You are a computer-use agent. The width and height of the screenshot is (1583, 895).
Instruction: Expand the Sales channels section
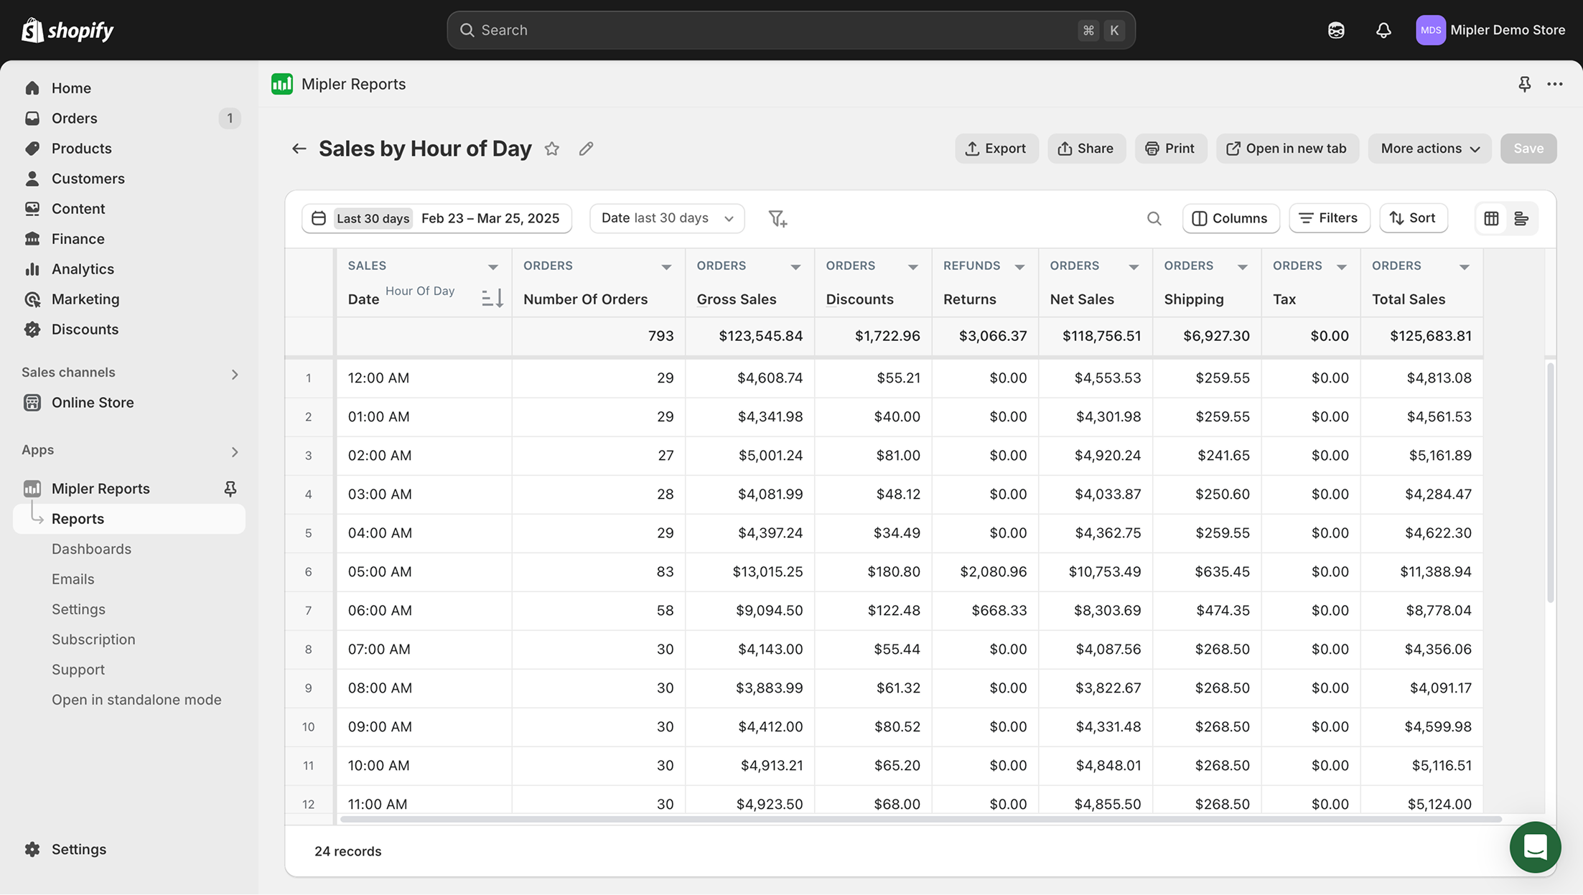[234, 374]
